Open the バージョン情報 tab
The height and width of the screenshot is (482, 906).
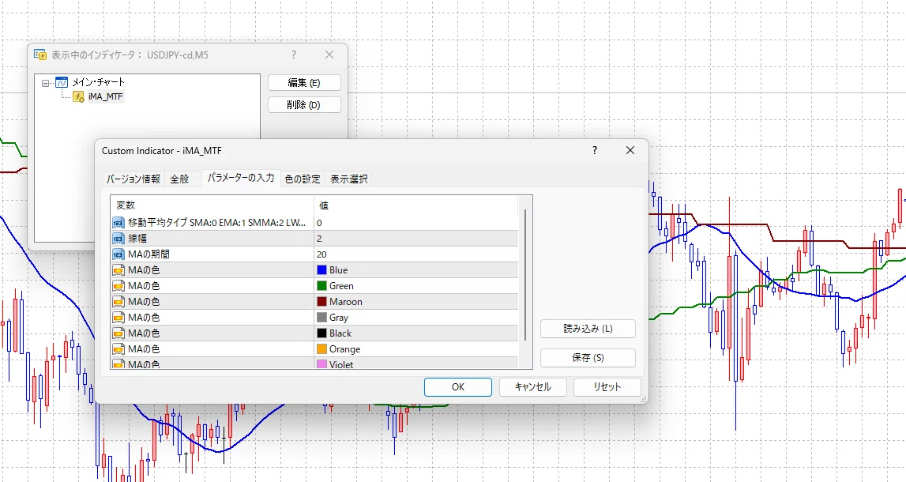click(133, 179)
